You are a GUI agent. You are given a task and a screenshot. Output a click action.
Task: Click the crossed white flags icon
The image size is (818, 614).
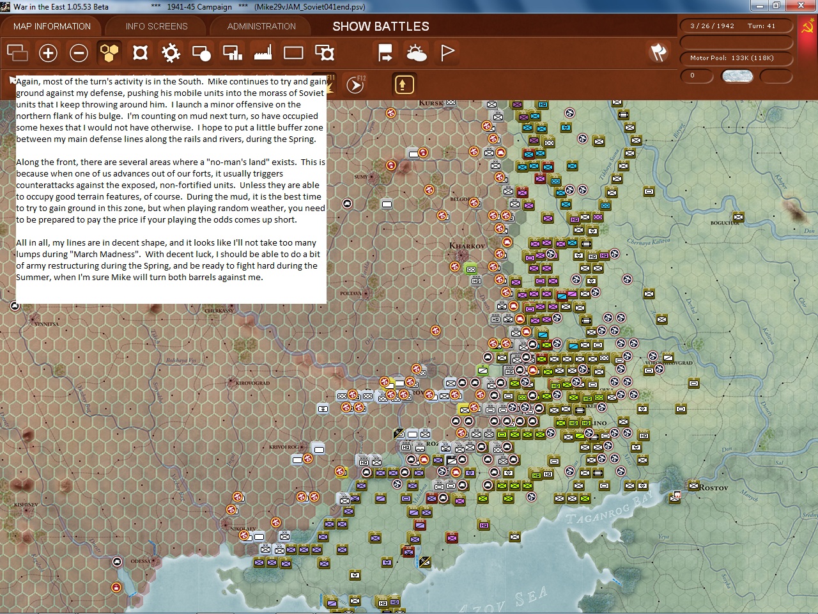658,52
